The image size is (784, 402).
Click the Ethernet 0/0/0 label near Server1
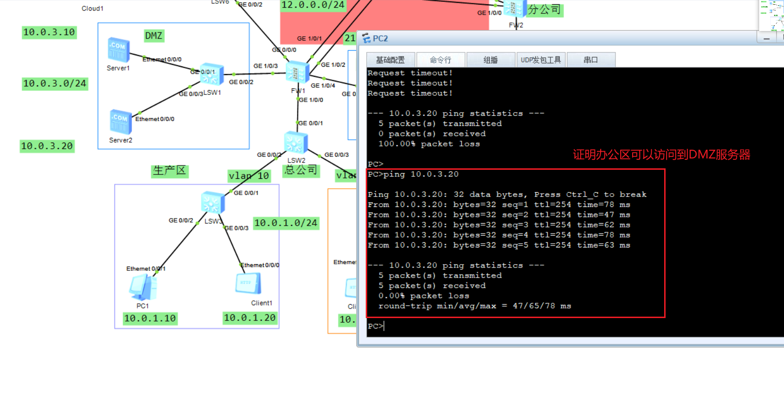162,60
